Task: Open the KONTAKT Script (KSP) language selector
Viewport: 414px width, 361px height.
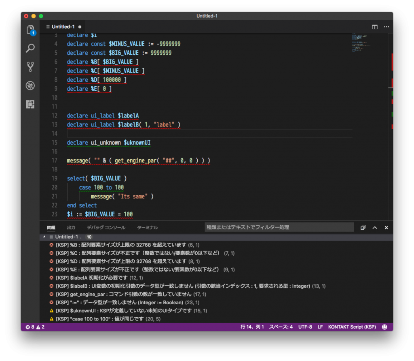Action: tap(352, 327)
